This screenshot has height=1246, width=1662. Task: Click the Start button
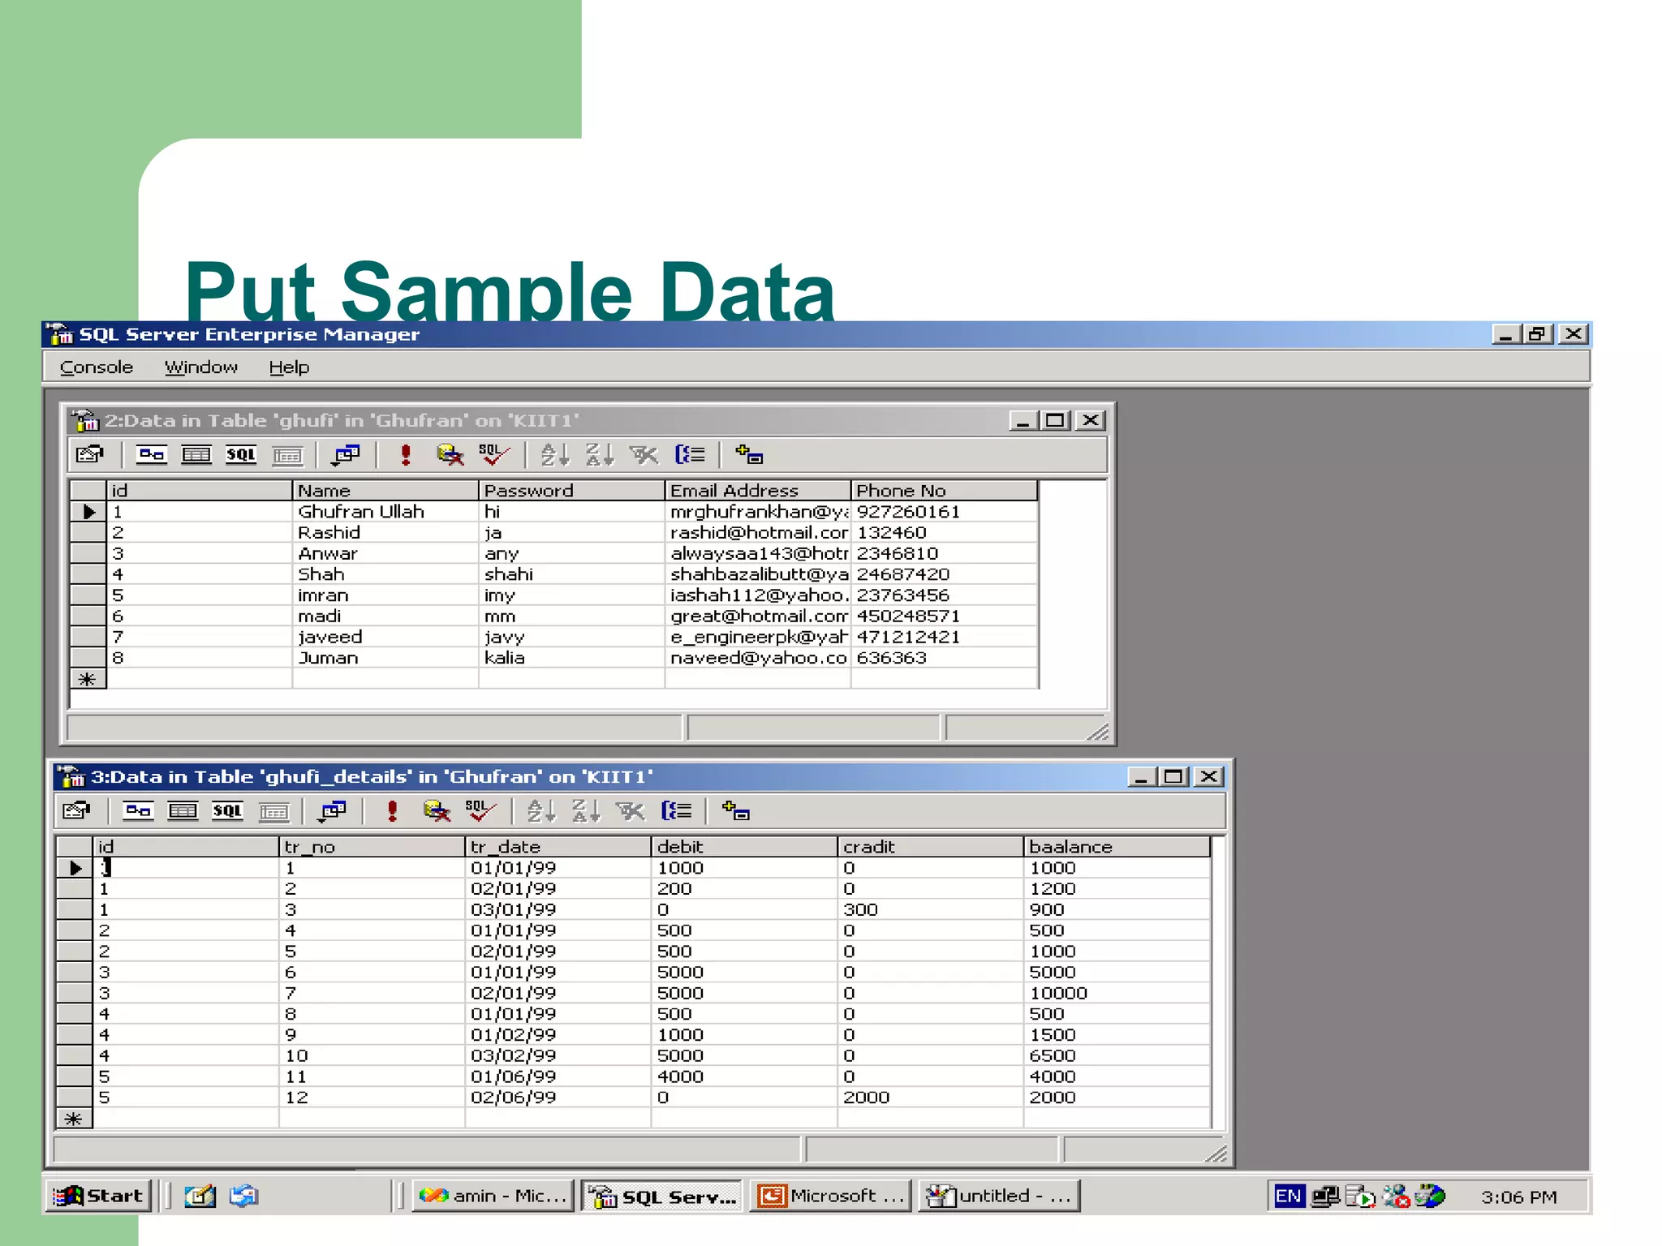pos(98,1196)
